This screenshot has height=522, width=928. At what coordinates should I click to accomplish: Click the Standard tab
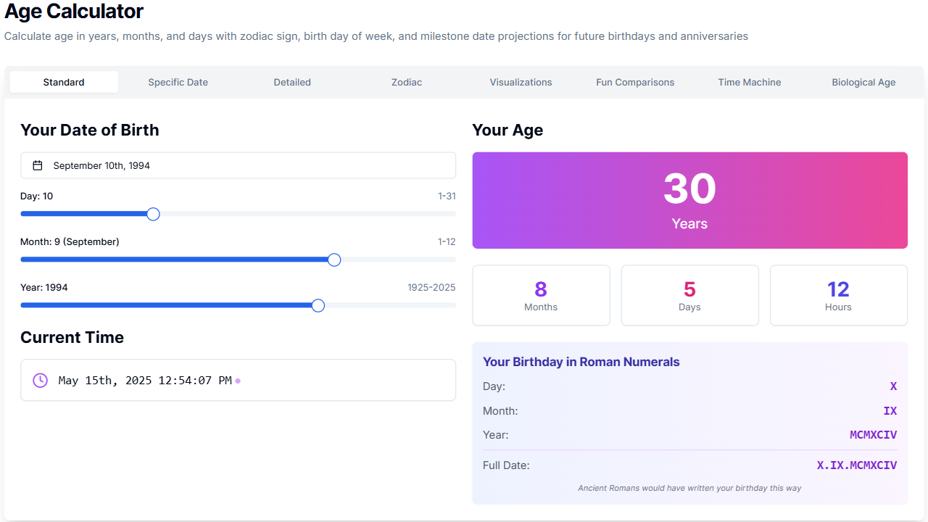[x=64, y=82]
